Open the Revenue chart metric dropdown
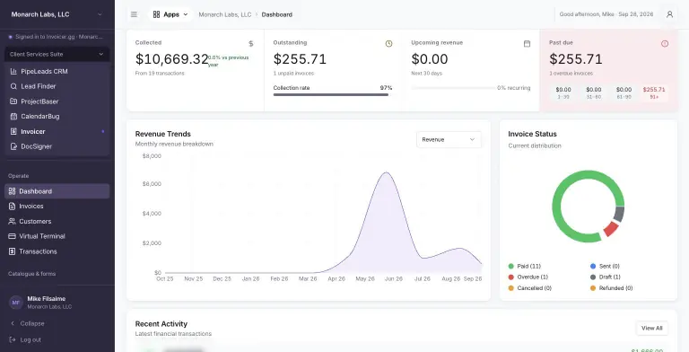The width and height of the screenshot is (689, 352). tap(449, 139)
